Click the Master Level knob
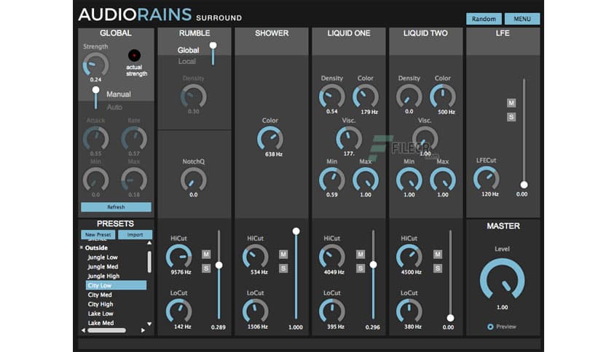 click(502, 280)
